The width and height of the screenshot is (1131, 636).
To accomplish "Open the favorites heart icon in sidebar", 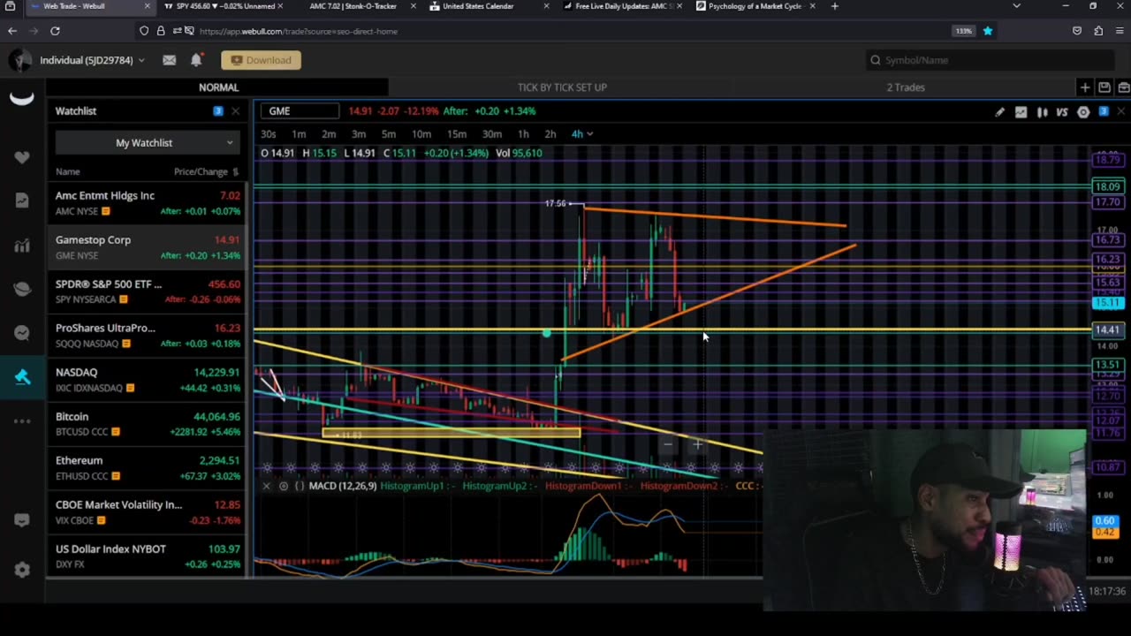I will click(22, 157).
